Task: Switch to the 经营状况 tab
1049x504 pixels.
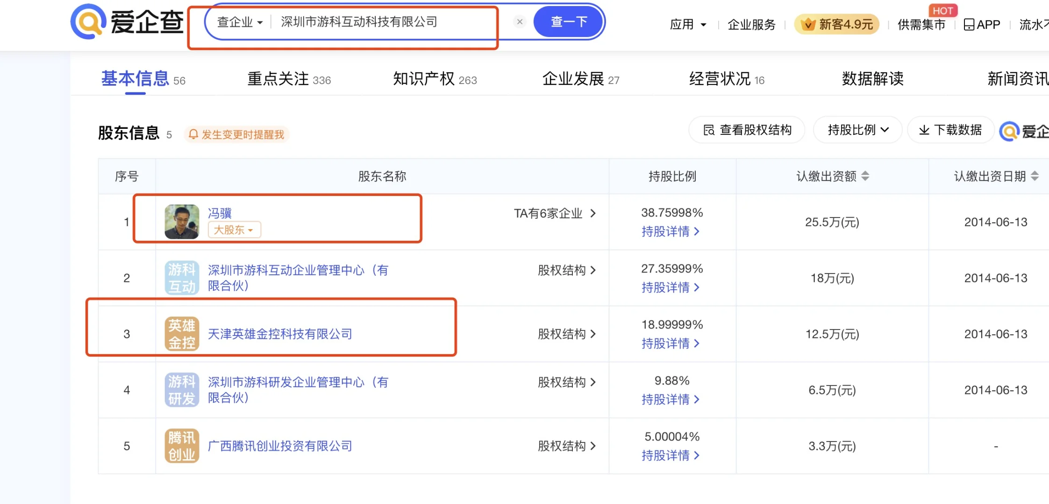Action: [727, 79]
